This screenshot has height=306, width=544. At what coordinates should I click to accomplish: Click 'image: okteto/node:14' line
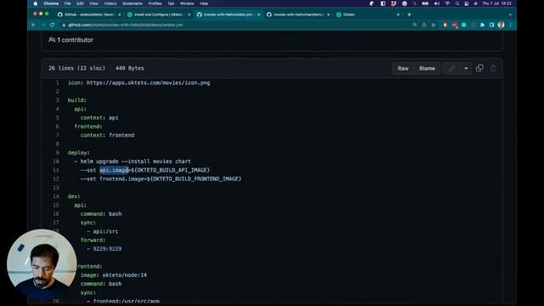click(113, 275)
